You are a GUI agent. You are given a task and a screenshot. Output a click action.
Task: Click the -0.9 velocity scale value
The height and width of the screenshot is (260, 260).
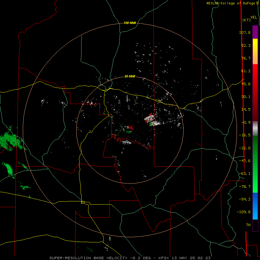pyautogui.click(x=246, y=122)
